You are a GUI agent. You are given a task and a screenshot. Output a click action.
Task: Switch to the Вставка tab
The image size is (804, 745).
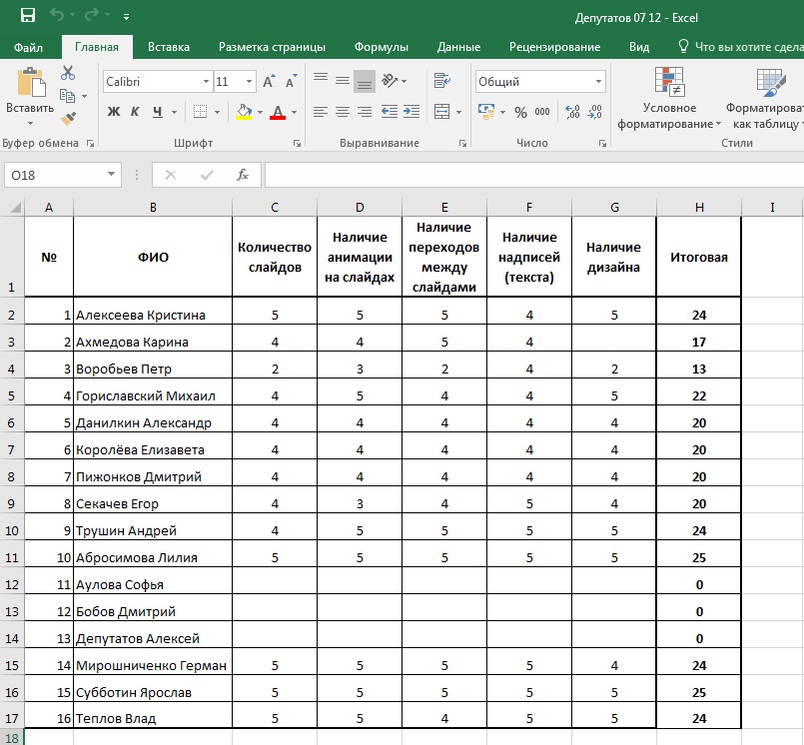169,47
